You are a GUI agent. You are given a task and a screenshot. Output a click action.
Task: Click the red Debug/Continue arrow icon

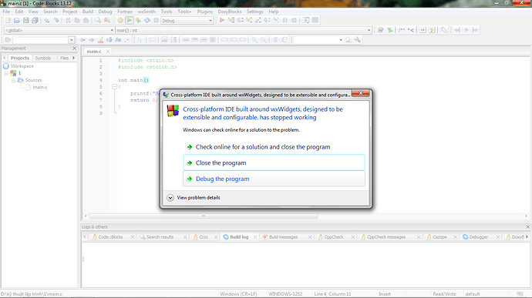pos(222,20)
